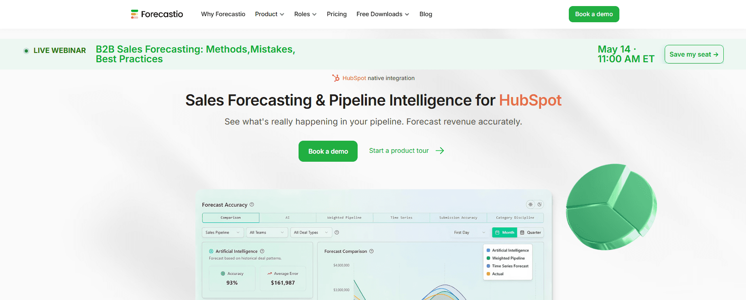This screenshot has height=300, width=746.
Task: Click the Artificial Intelligence card brain icon
Action: [x=211, y=251]
